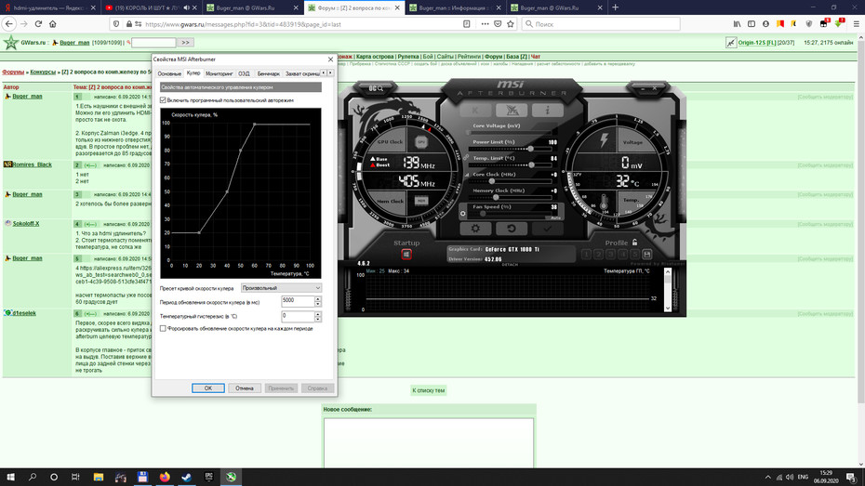
Task: Open Afterburner settings gear button
Action: point(475,228)
